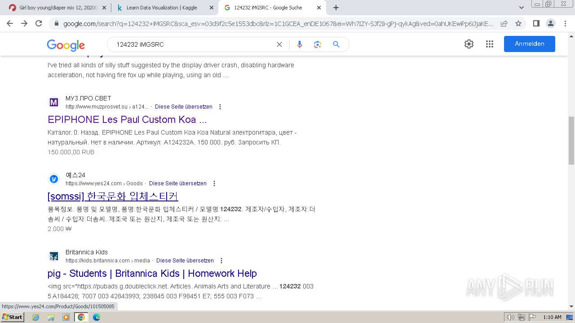Close the Girl boy young/diaper mix tab
The image size is (575, 323).
(x=104, y=8)
